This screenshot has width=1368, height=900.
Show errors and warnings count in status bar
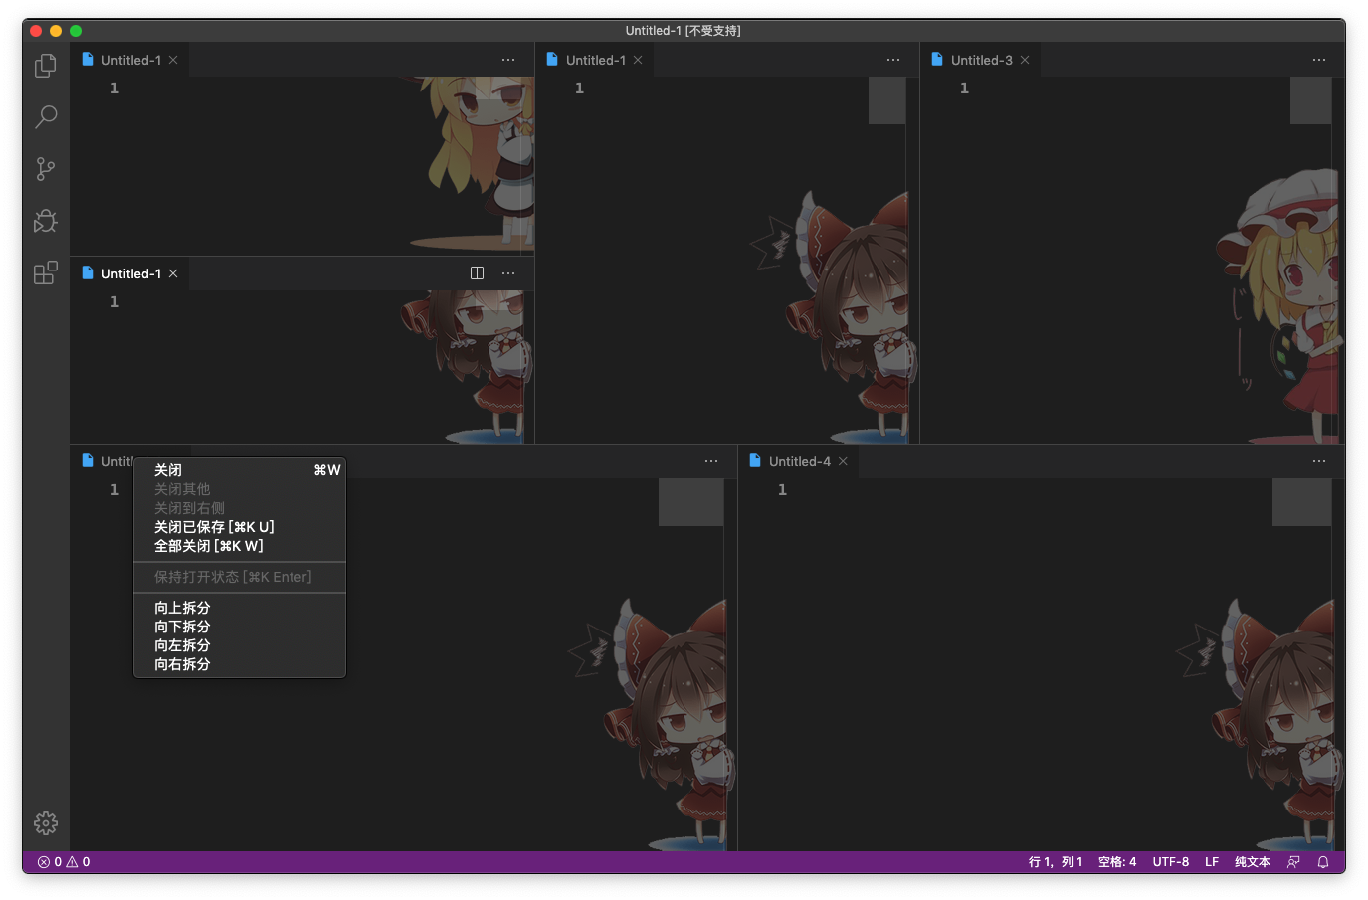pyautogui.click(x=64, y=862)
